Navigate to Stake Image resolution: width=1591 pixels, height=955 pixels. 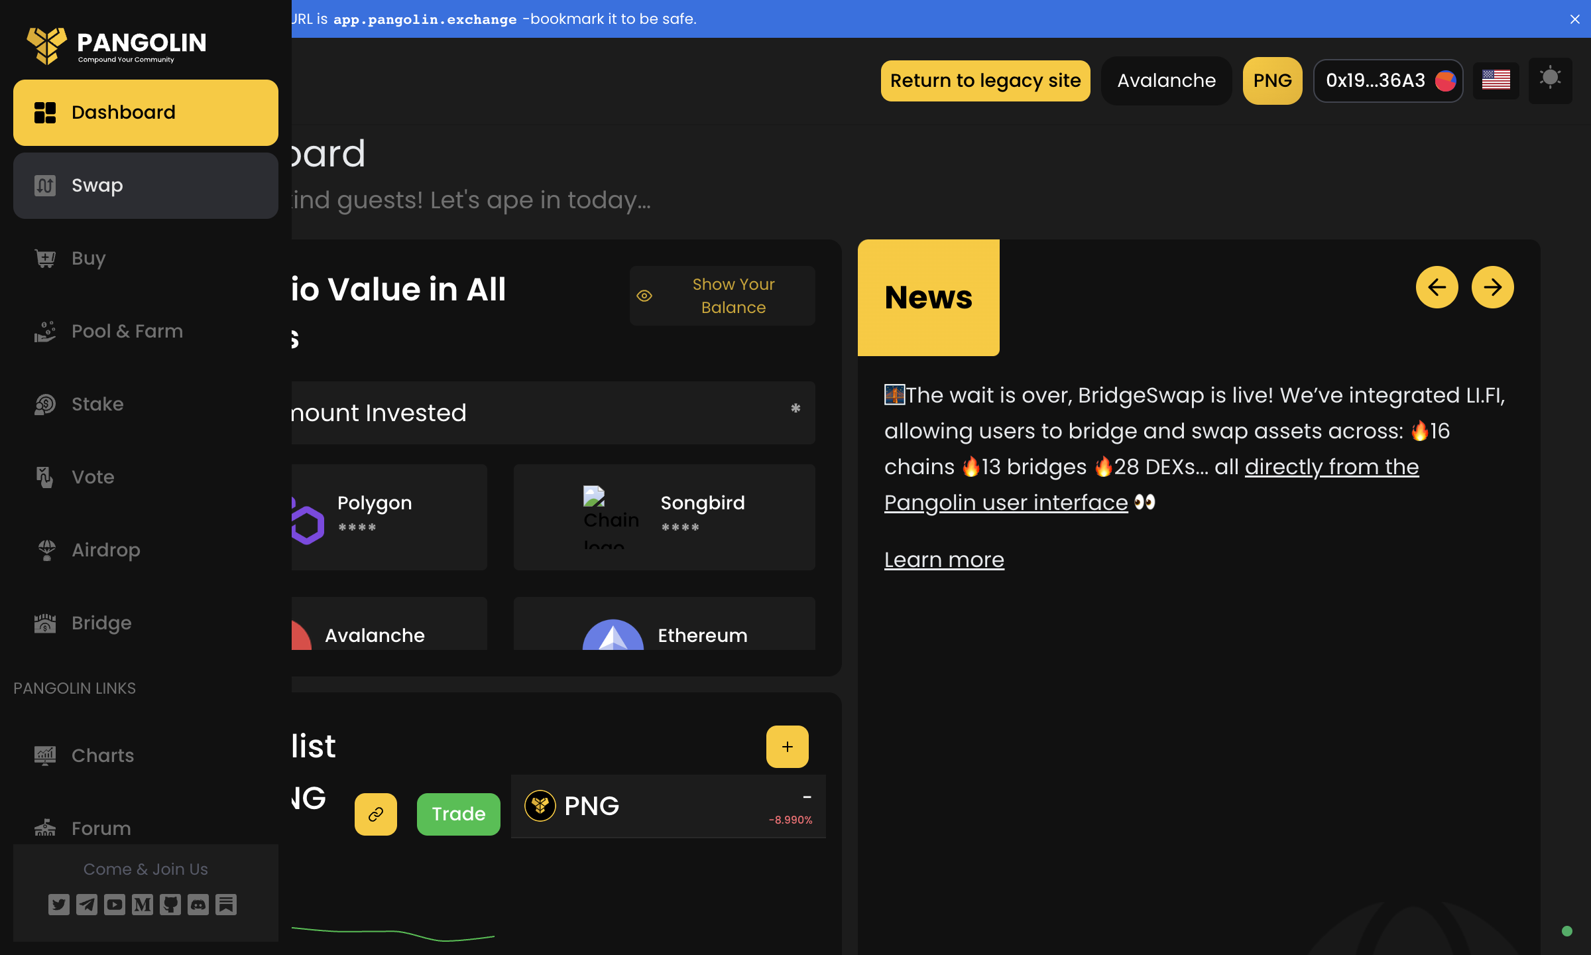[x=146, y=405]
